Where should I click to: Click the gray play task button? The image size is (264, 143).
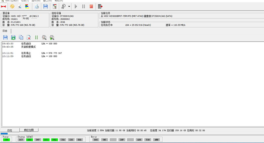(76, 7)
